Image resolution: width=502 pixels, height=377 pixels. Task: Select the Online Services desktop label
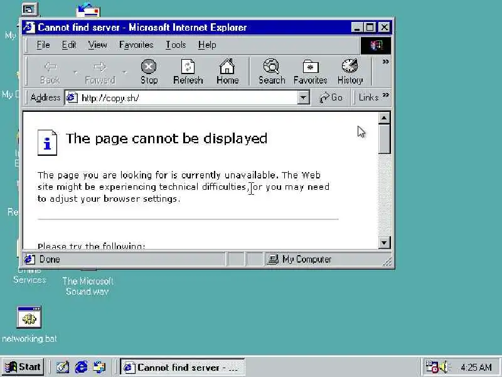click(29, 276)
